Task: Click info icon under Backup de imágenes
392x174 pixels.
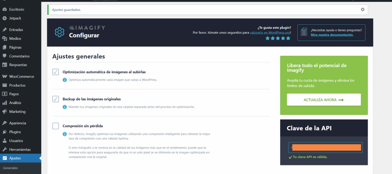Action: point(65,107)
